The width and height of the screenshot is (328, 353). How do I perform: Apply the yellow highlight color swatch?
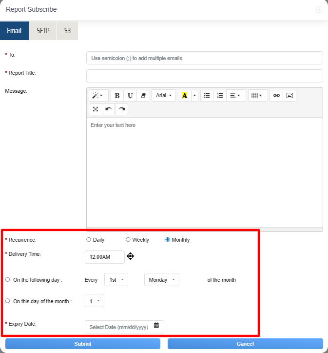point(184,96)
